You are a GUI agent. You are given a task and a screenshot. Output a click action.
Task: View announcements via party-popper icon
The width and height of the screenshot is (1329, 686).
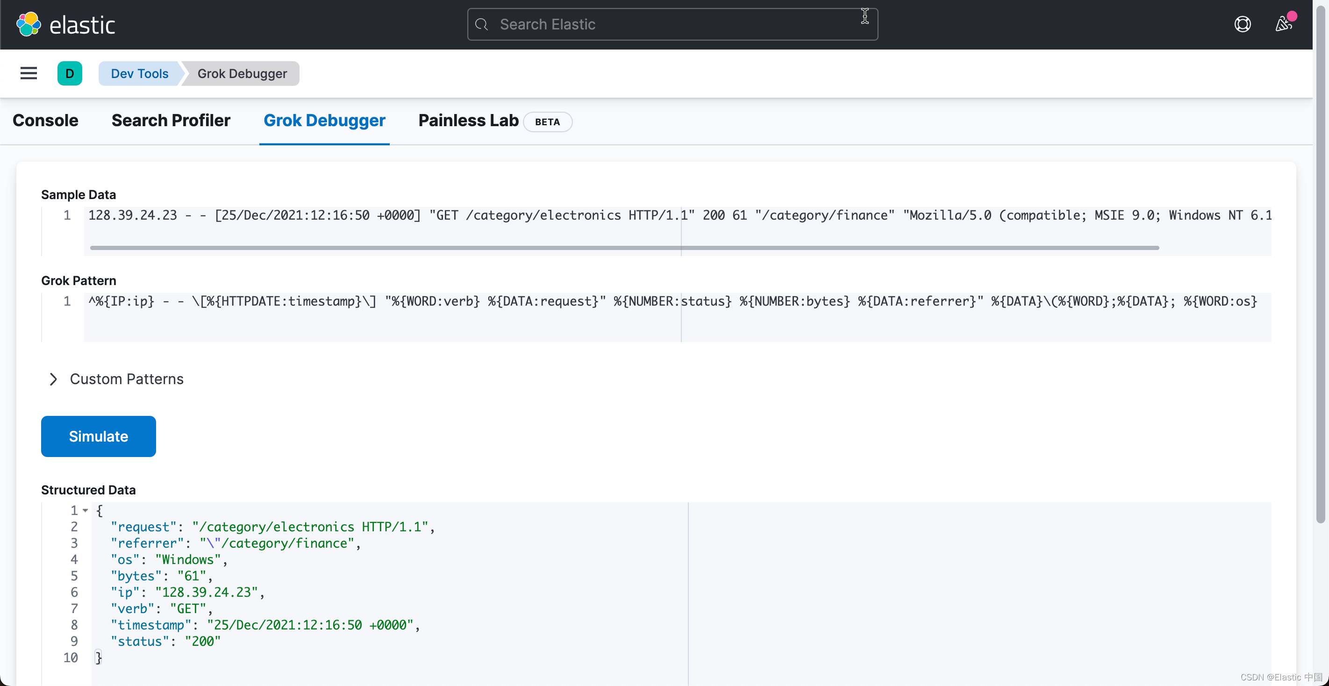click(x=1285, y=24)
